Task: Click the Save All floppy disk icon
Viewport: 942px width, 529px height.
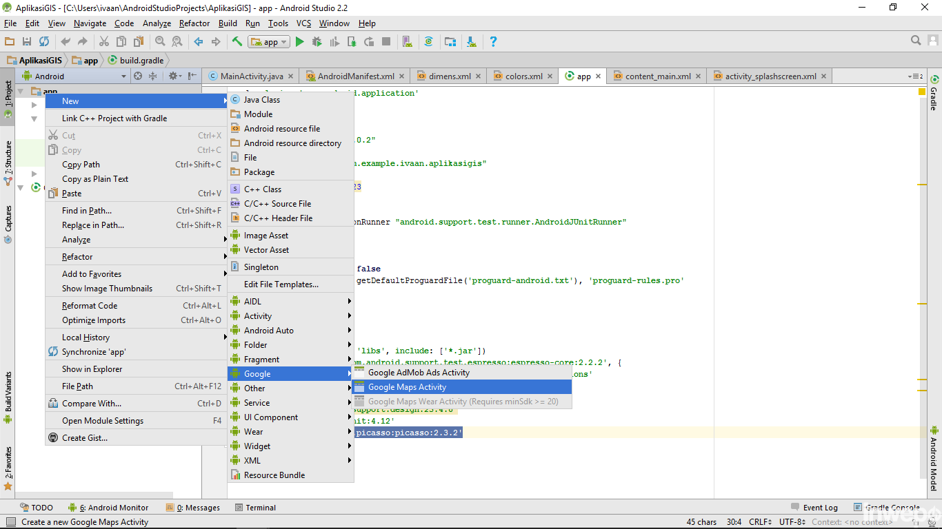Action: (x=27, y=42)
